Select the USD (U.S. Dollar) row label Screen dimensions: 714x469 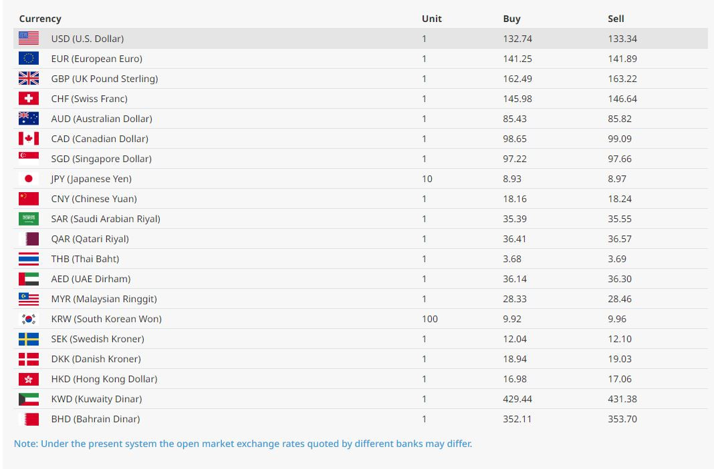[88, 39]
